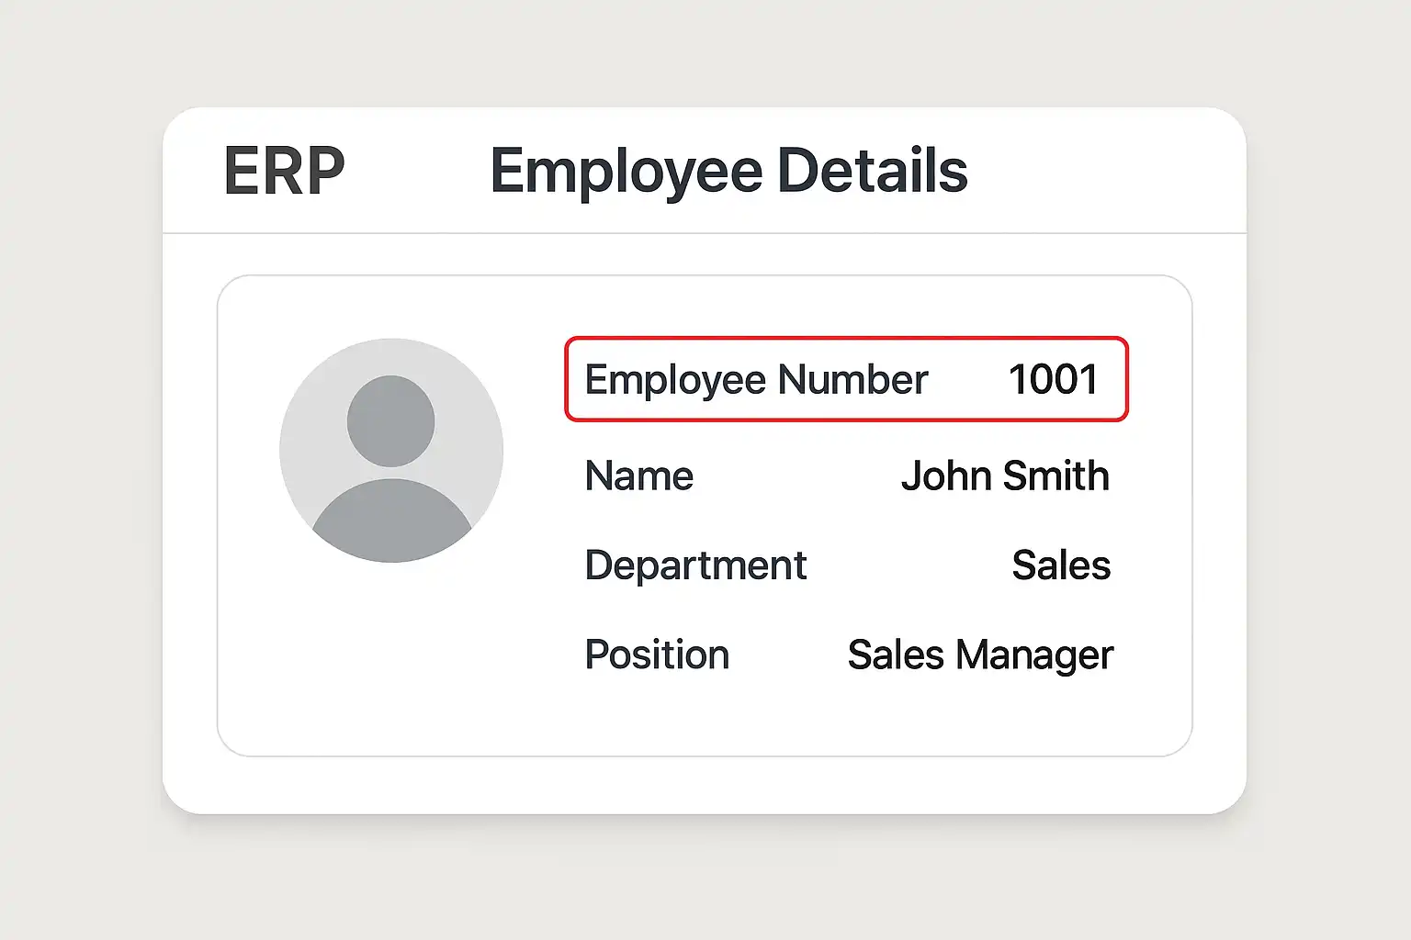Click the blank space between Department and Sales
The width and height of the screenshot is (1411, 940).
pos(909,565)
